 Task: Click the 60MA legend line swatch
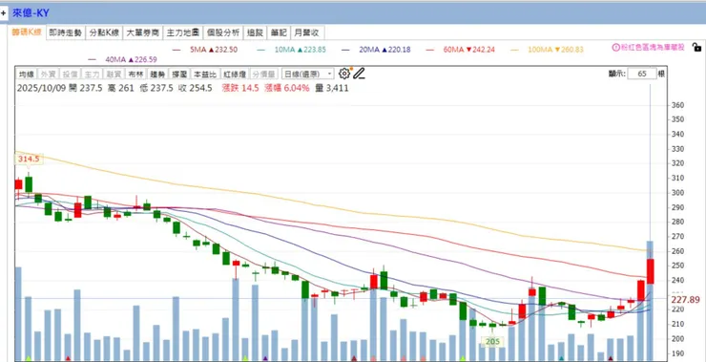[430, 50]
